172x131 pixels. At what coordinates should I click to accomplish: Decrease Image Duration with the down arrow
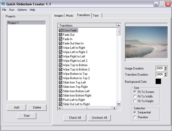165,69
